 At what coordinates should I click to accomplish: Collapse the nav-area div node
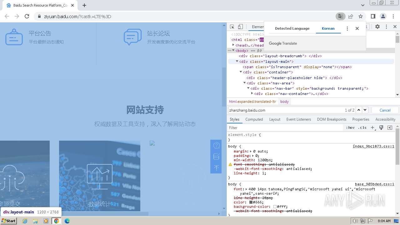click(x=244, y=83)
